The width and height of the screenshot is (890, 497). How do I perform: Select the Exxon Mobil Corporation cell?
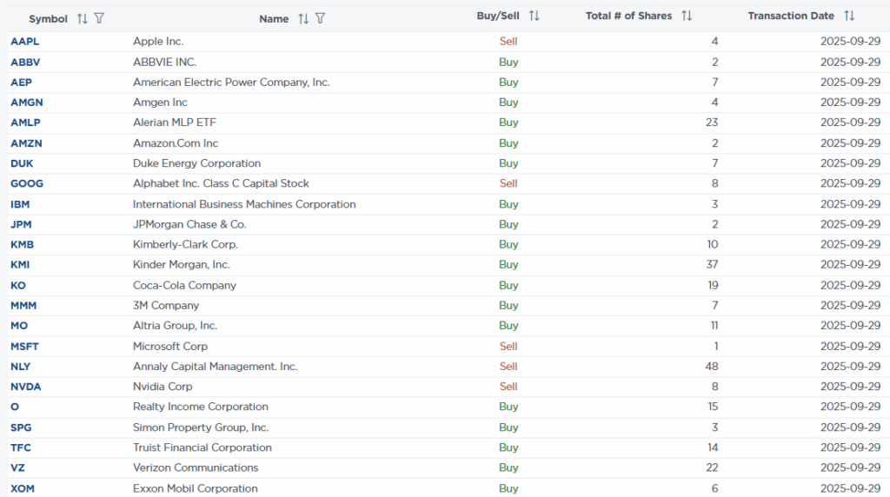pyautogui.click(x=196, y=488)
